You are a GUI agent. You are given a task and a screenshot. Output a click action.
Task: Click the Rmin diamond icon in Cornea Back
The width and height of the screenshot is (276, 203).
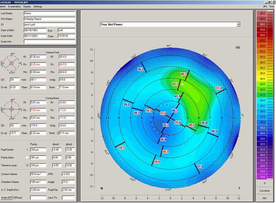pos(58,133)
